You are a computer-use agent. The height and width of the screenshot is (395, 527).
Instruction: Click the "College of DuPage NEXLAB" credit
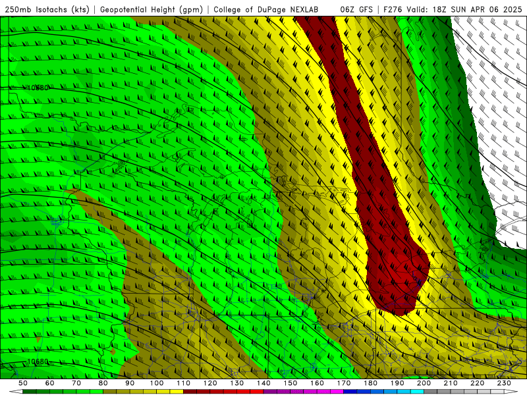(x=266, y=10)
